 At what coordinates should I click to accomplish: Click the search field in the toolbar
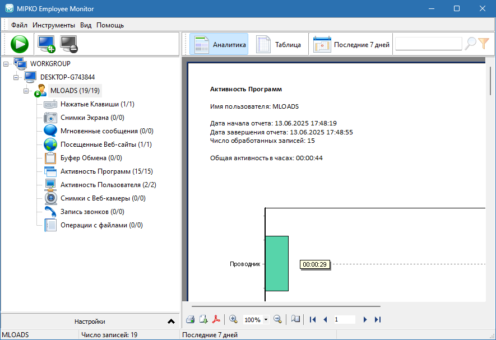tap(429, 44)
